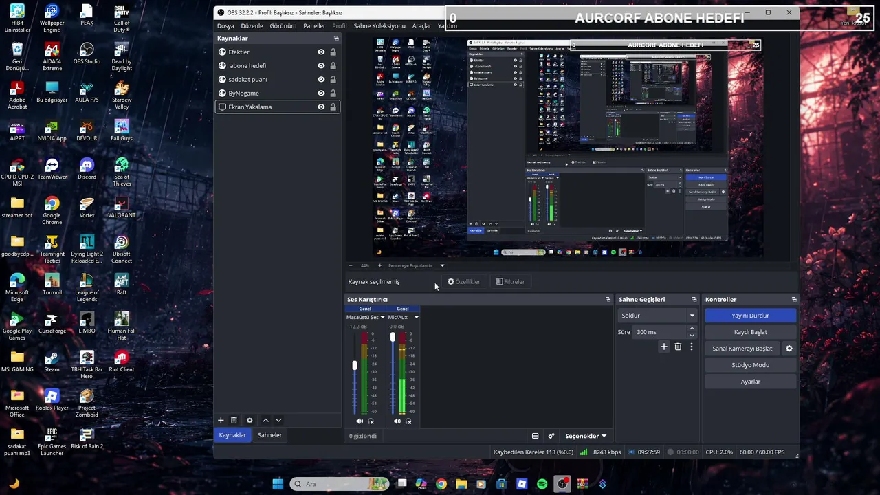Move source down with down arrow

pos(278,420)
